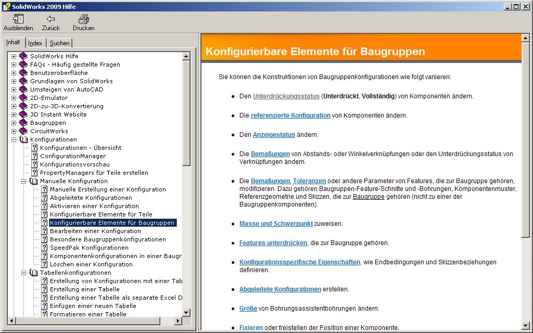Collapse the Manuelle Konfiguration node

pos(23,181)
